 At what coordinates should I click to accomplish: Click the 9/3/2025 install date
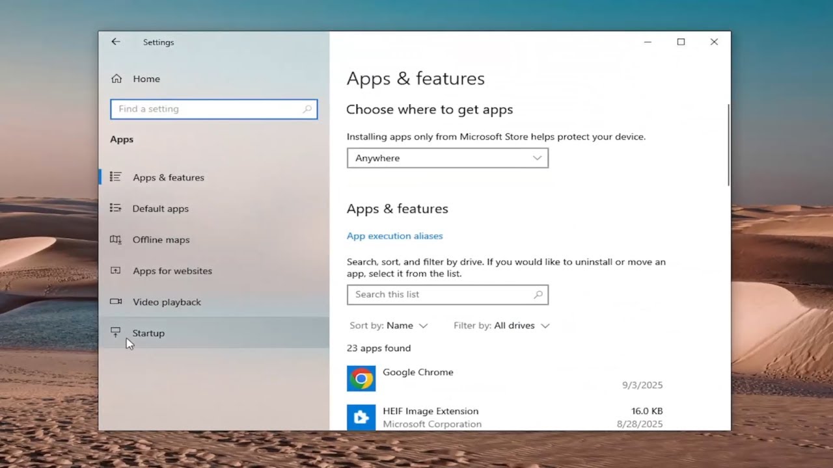tap(642, 385)
